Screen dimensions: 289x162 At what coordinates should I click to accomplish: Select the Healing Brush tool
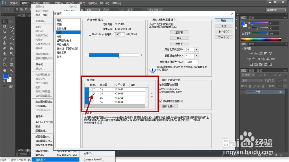click(5, 38)
